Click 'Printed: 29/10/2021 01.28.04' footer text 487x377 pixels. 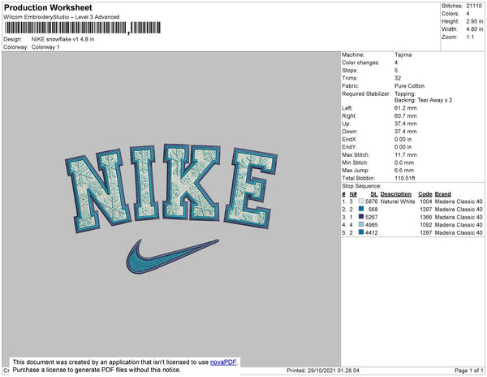coord(323,370)
